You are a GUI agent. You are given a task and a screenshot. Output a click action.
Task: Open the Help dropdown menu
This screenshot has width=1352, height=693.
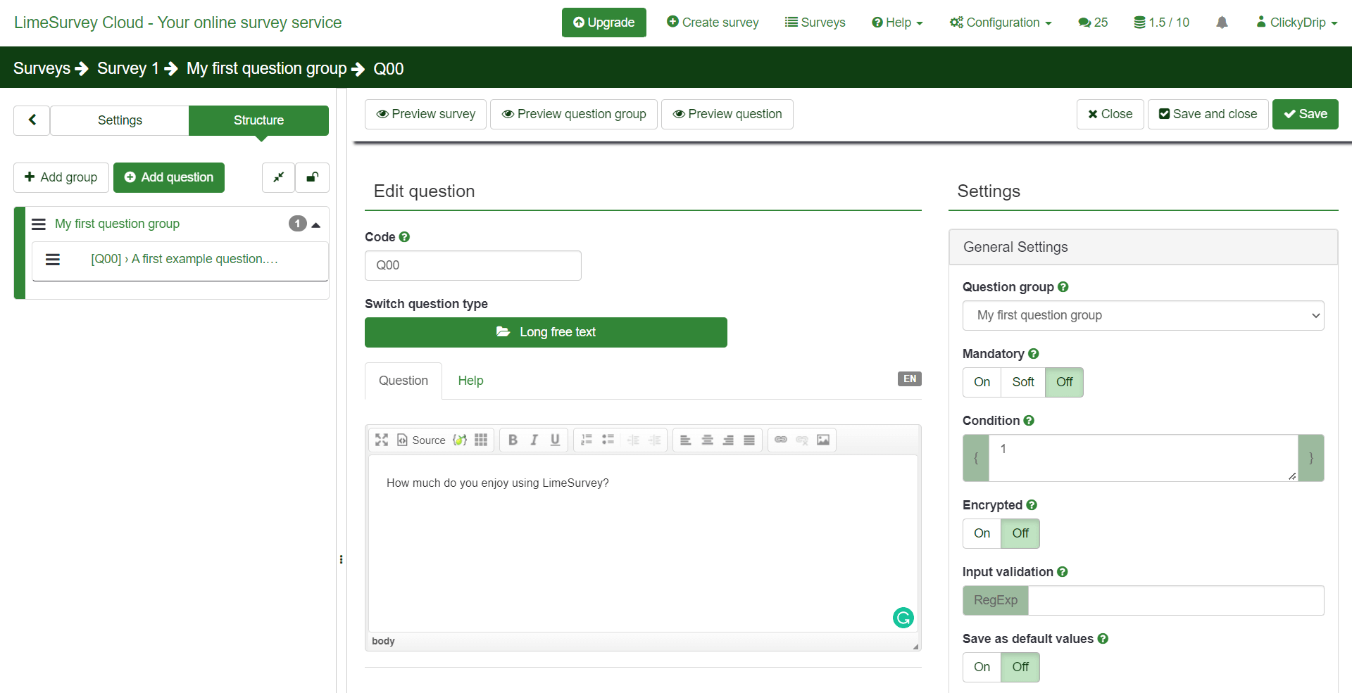click(x=897, y=23)
